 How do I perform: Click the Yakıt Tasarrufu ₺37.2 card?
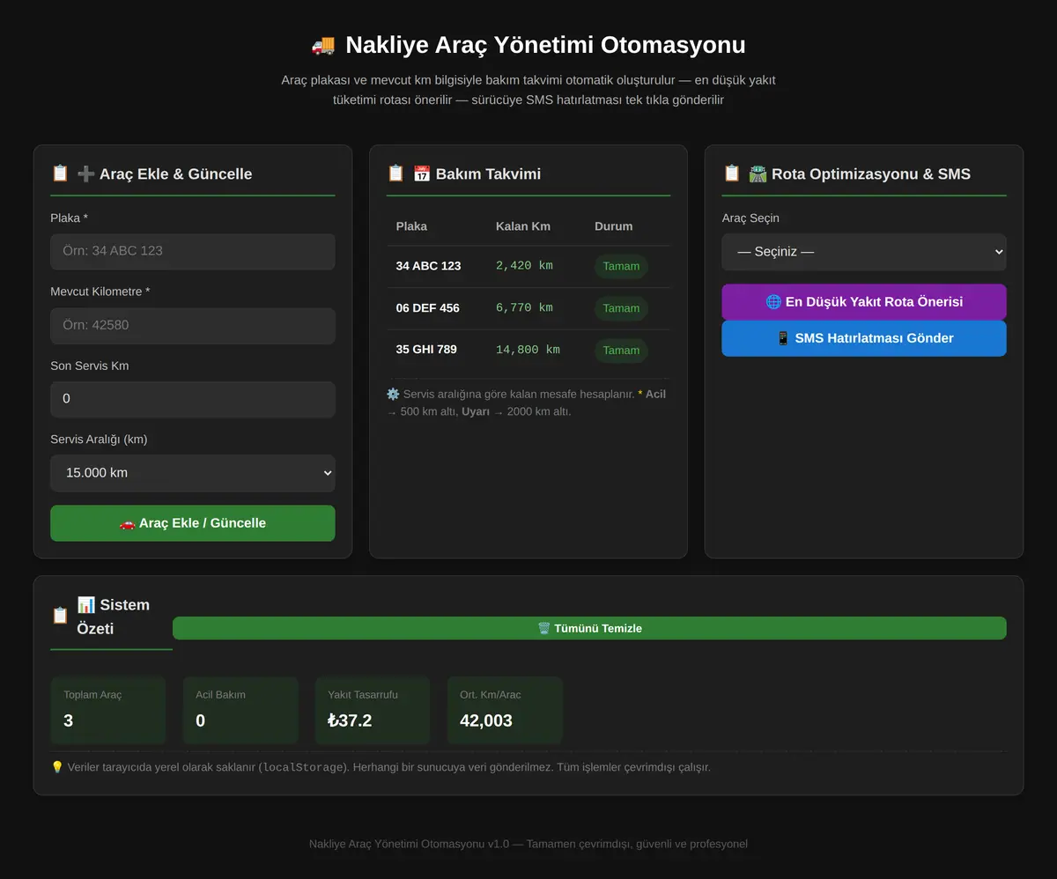(373, 710)
